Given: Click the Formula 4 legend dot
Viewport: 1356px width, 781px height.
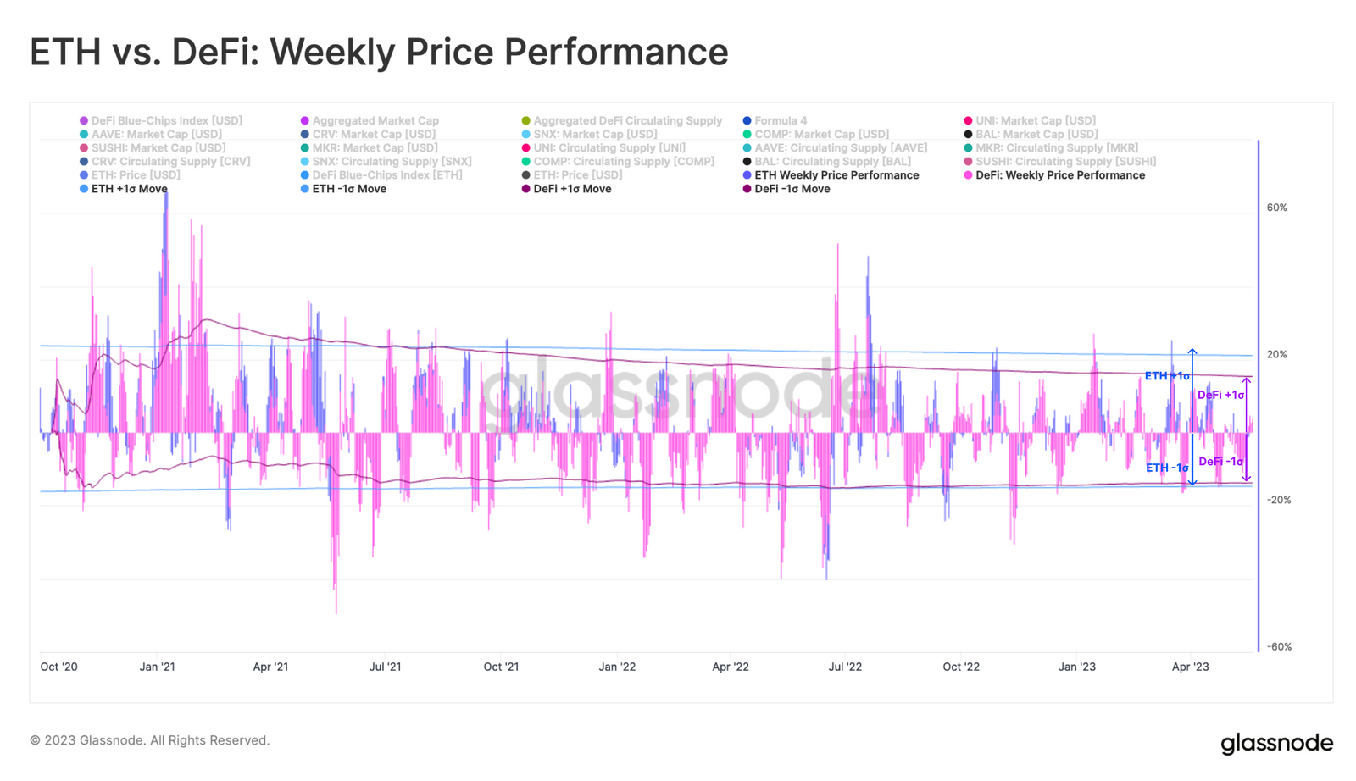Looking at the screenshot, I should (747, 121).
